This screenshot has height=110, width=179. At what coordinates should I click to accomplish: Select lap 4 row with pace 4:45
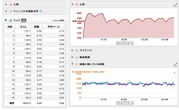[x=34, y=44]
